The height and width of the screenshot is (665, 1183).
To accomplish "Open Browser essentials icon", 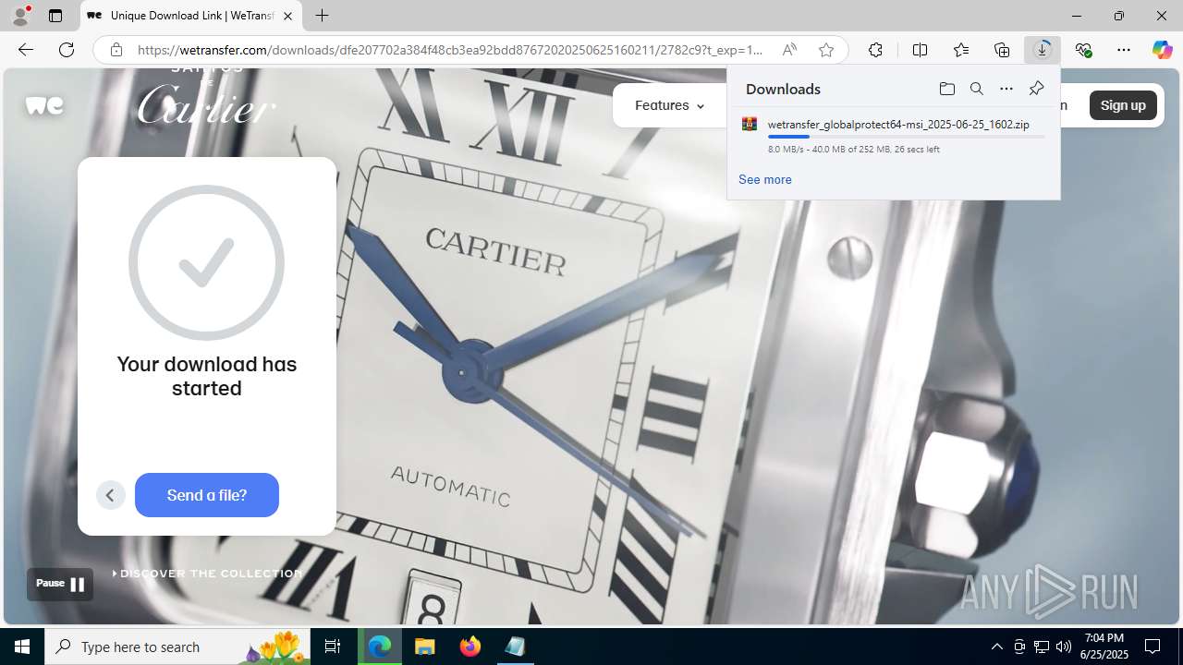I will (x=1083, y=50).
